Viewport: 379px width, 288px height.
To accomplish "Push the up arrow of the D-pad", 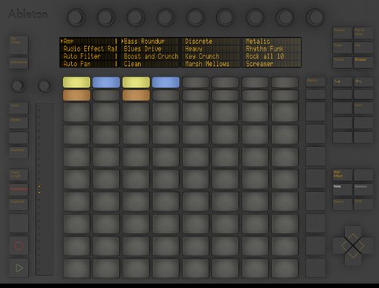I will pos(352,233).
